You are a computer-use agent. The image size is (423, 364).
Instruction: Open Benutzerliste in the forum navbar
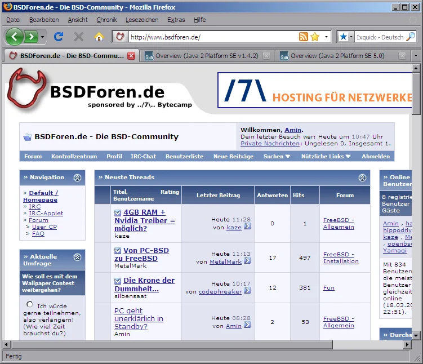(x=184, y=157)
